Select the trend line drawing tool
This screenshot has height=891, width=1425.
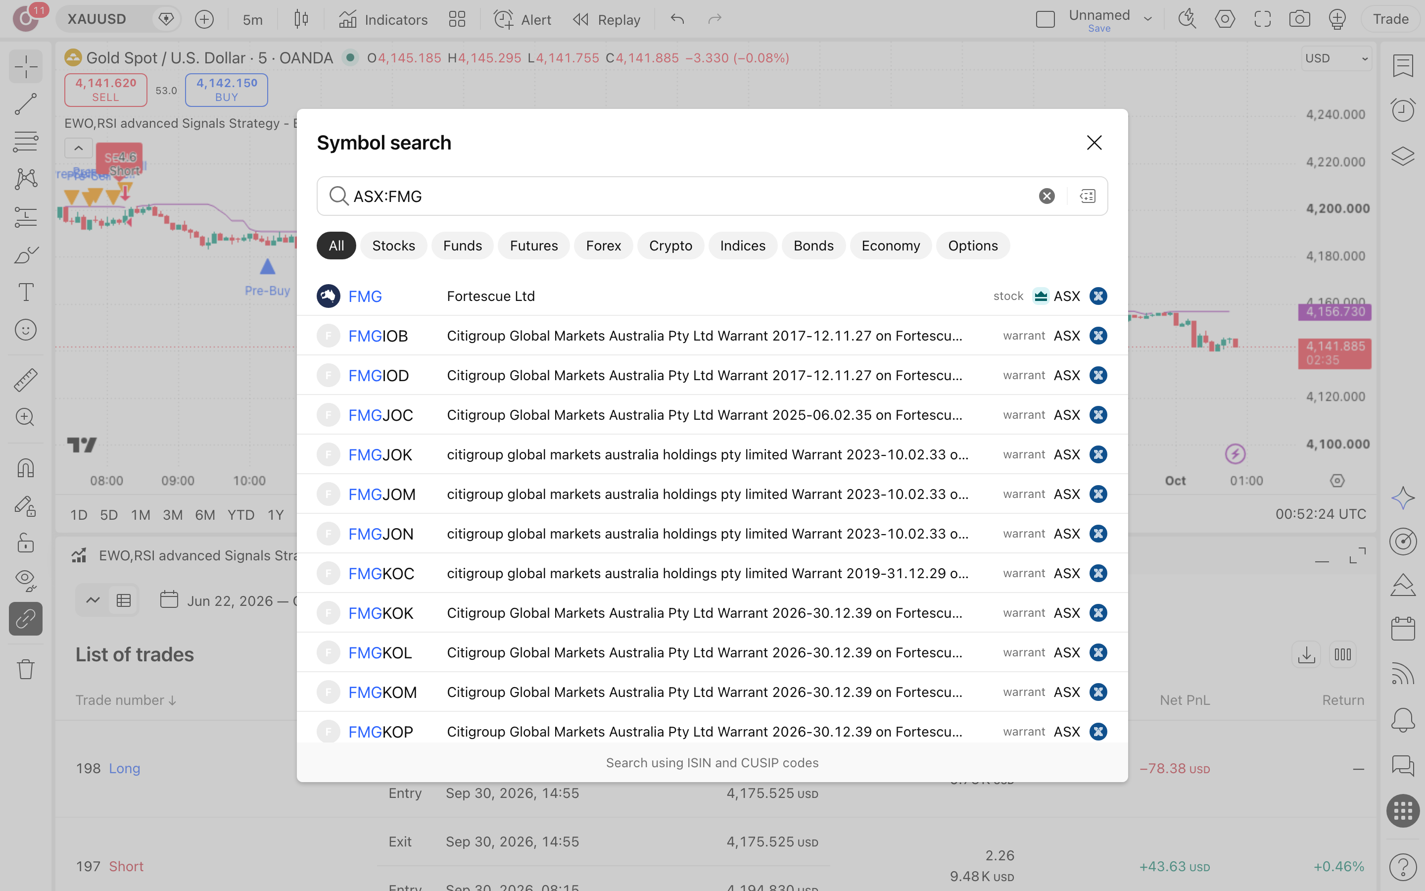(x=25, y=104)
